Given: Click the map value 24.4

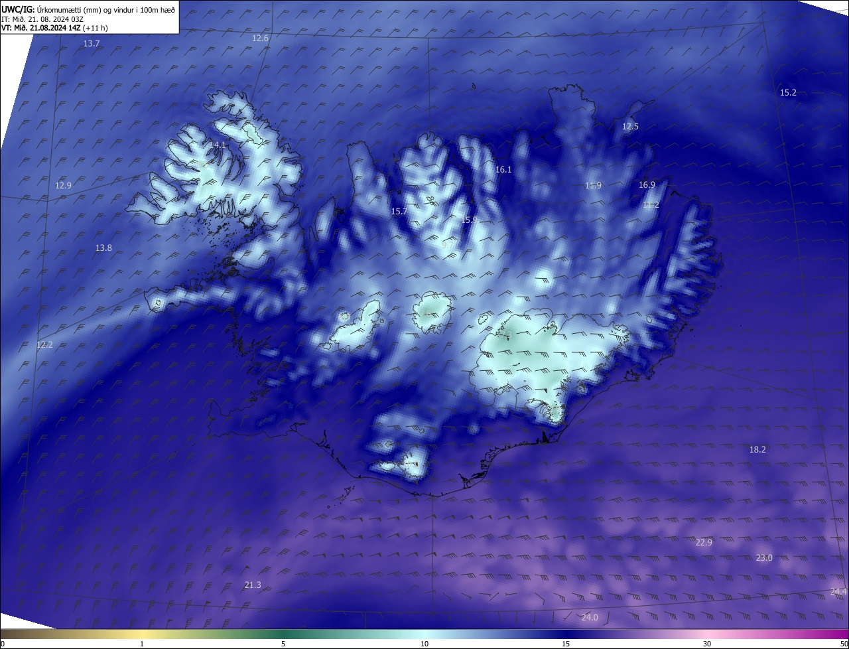Looking at the screenshot, I should pyautogui.click(x=838, y=592).
